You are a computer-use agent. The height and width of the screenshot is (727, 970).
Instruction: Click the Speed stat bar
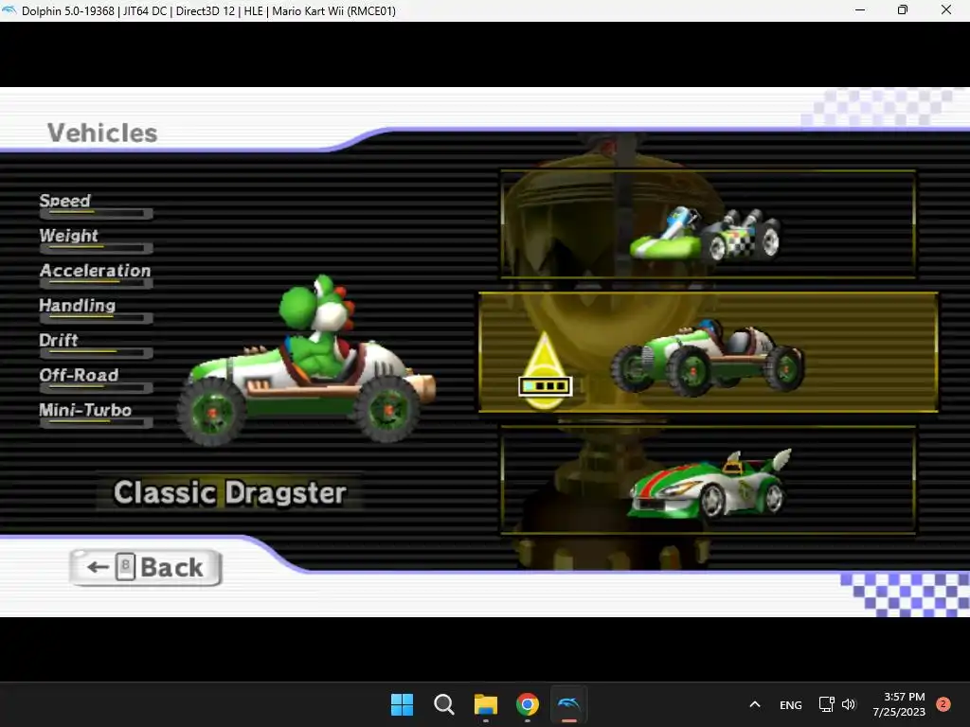96,214
